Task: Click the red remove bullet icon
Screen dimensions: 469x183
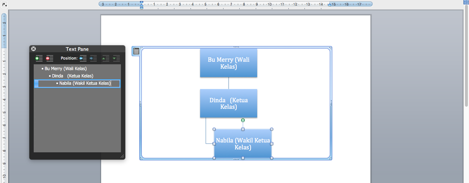Action: (49, 58)
